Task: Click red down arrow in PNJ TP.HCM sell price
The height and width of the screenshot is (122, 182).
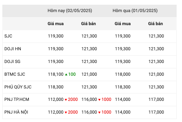Action: [99, 100]
